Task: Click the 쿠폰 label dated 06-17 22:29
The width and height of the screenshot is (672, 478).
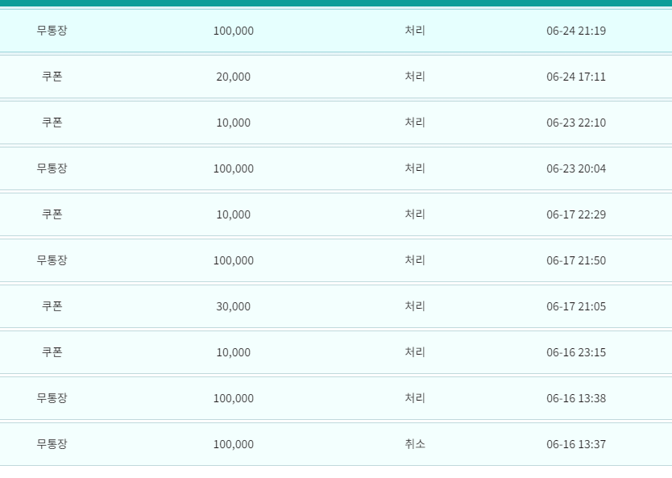Action: tap(52, 214)
